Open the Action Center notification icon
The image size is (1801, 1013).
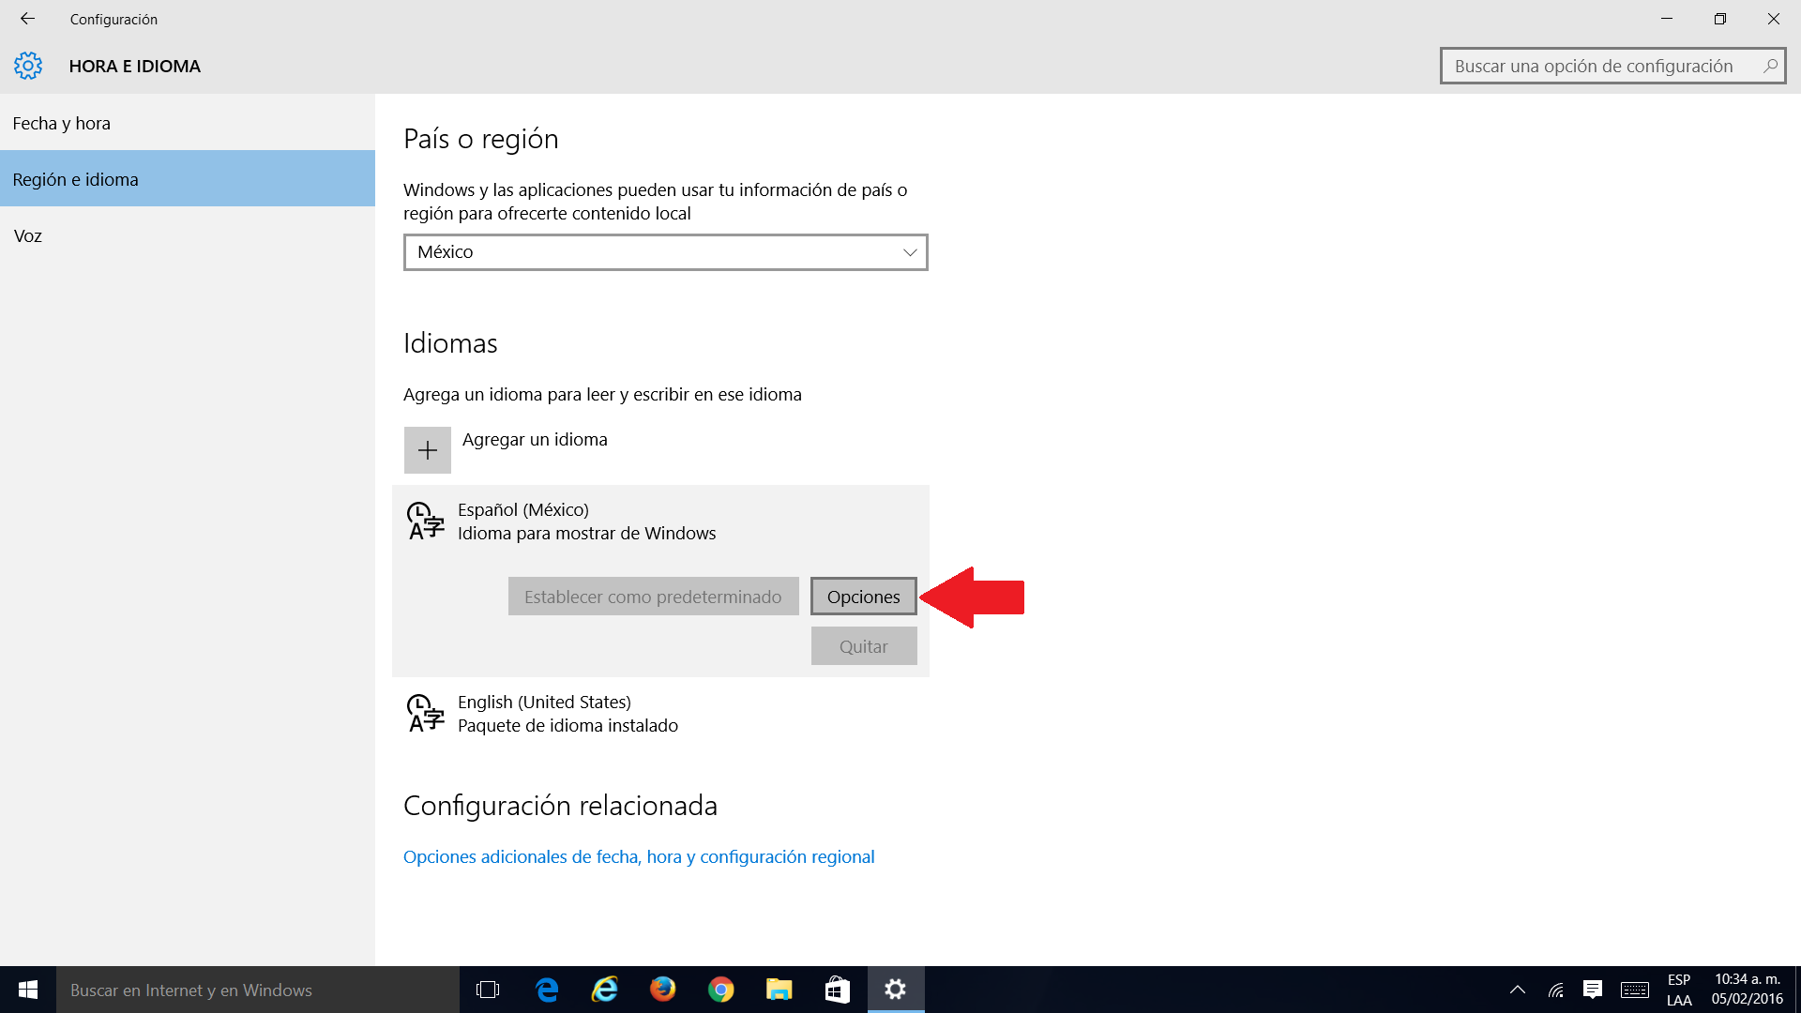click(1592, 990)
